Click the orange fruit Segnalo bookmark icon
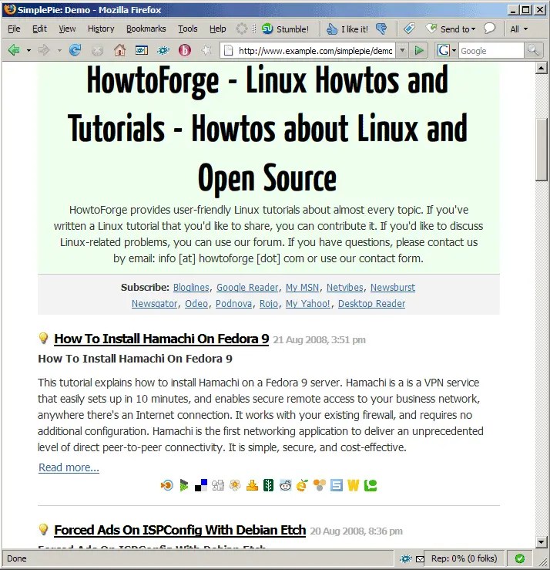Image resolution: width=550 pixels, height=570 pixels. click(x=302, y=485)
